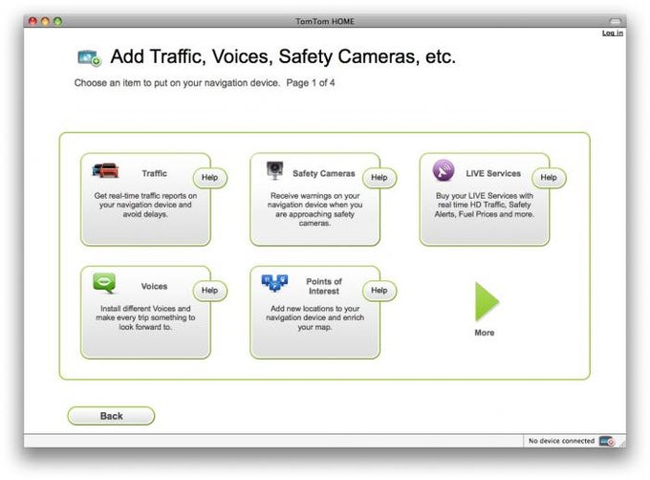The image size is (650, 480).
Task: Open Help for Points of Interest
Action: click(x=379, y=290)
